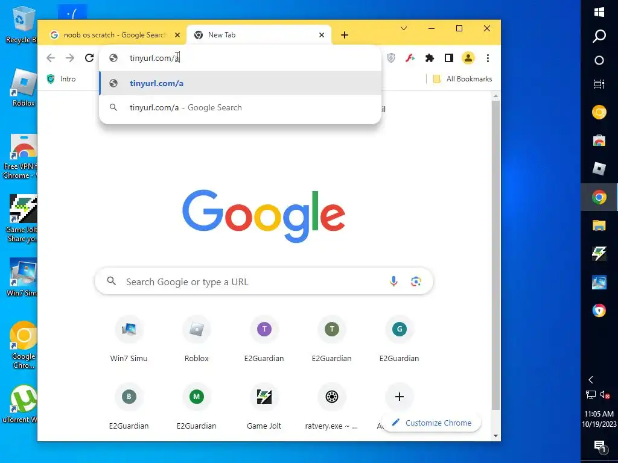
Task: Open the taskbar Search magnifier
Action: 599,36
